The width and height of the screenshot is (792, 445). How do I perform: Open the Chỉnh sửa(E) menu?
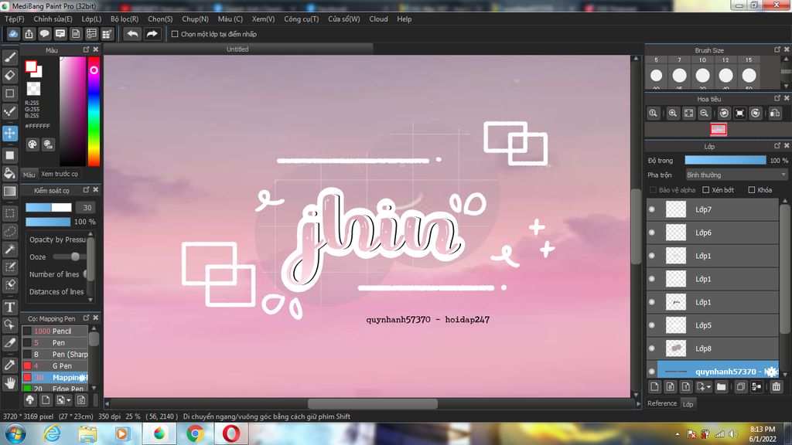coord(53,19)
